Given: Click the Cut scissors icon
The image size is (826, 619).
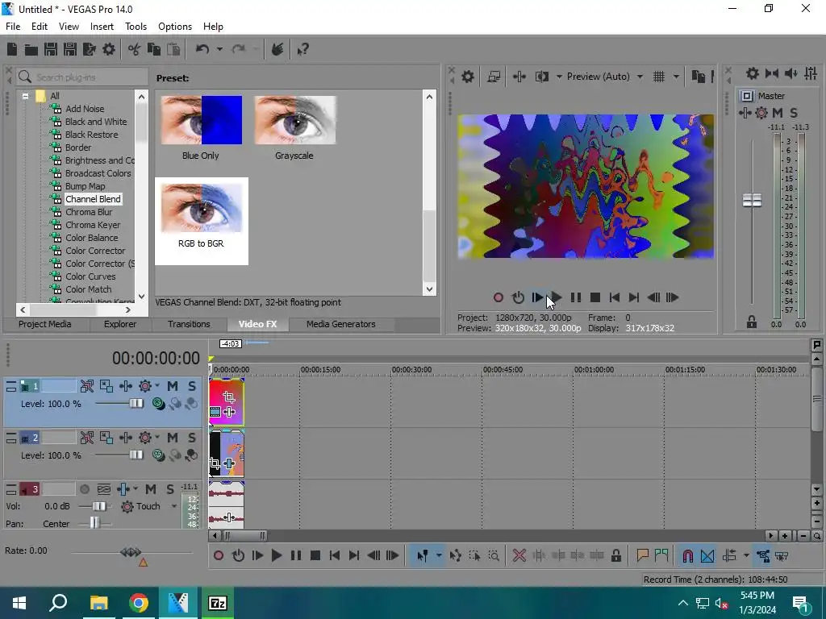Looking at the screenshot, I should point(135,49).
